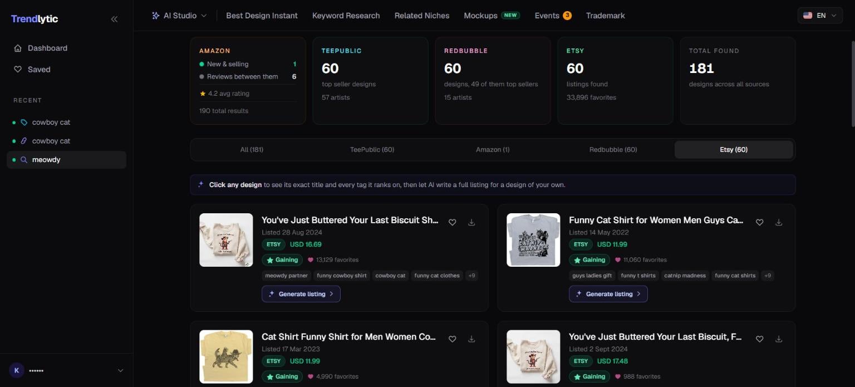This screenshot has height=387, width=855.
Task: Click the catnip madness tag
Action: tap(685, 276)
